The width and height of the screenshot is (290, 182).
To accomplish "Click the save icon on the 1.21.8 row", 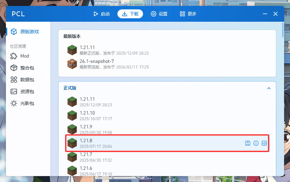I will pyautogui.click(x=248, y=143).
